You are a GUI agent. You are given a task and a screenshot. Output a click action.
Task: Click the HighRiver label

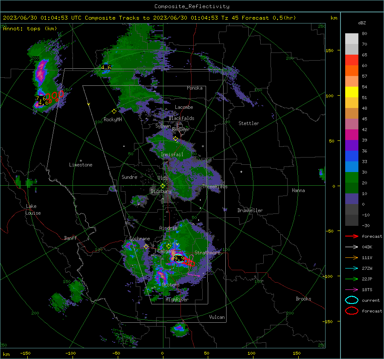click(x=177, y=300)
